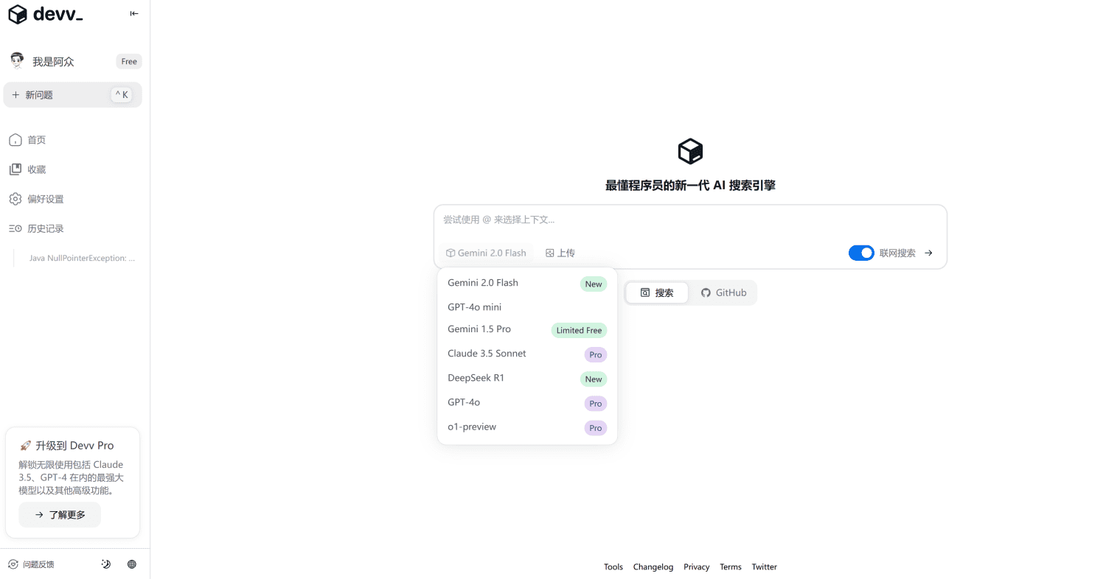The width and height of the screenshot is (1106, 579).
Task: Open the Changelog footer link
Action: pos(653,567)
